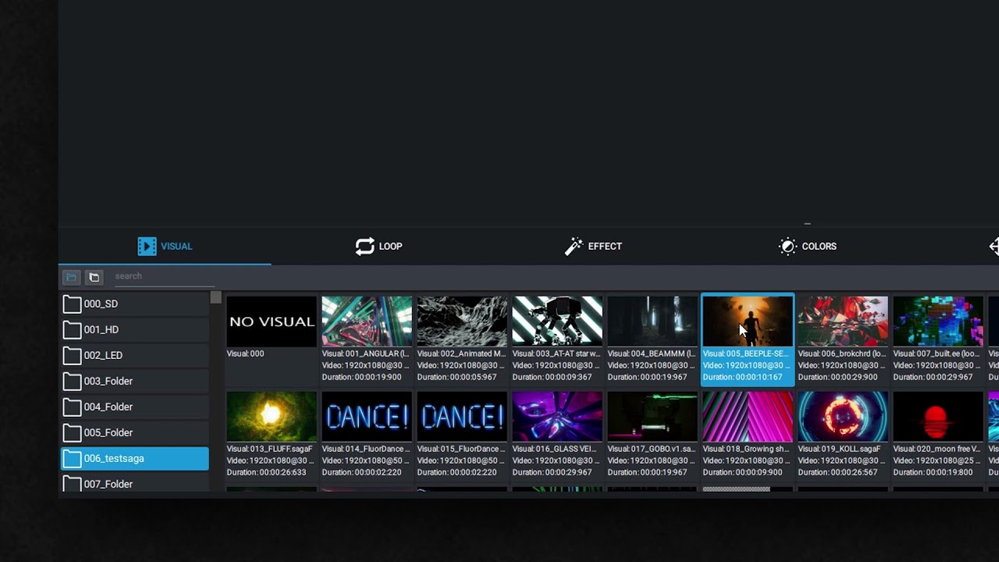Click the blue open-folder view icon

pyautogui.click(x=71, y=277)
